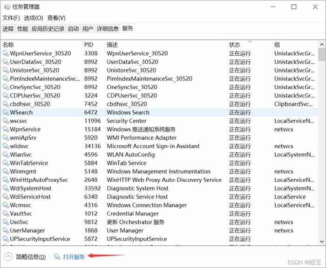Click ClipboardSvc group cell of cbdhsvc_30520
The height and width of the screenshot is (268, 326).
[x=293, y=104]
